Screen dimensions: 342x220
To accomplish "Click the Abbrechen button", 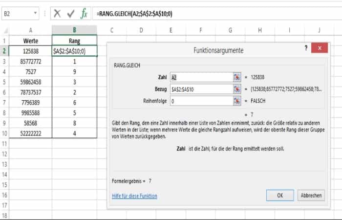I will tap(311, 196).
